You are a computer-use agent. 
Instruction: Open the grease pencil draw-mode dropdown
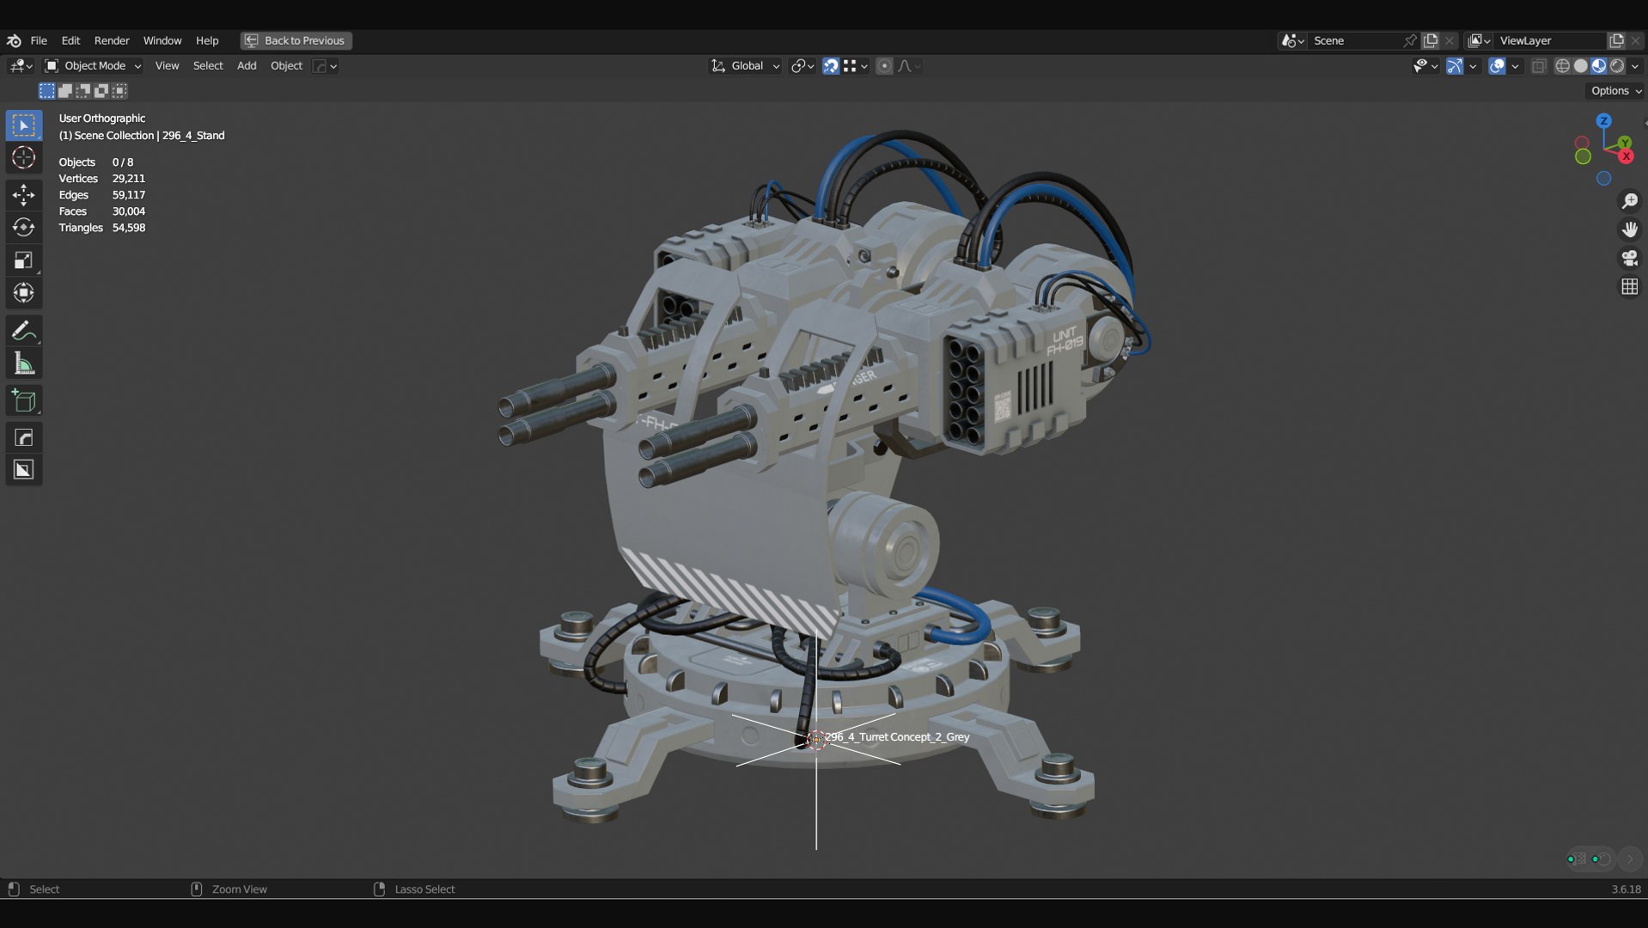tap(325, 66)
